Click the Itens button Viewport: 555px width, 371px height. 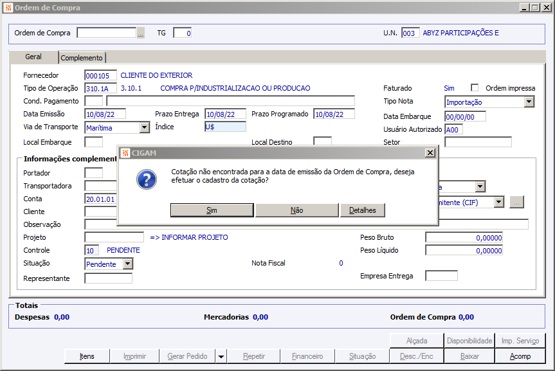click(87, 356)
